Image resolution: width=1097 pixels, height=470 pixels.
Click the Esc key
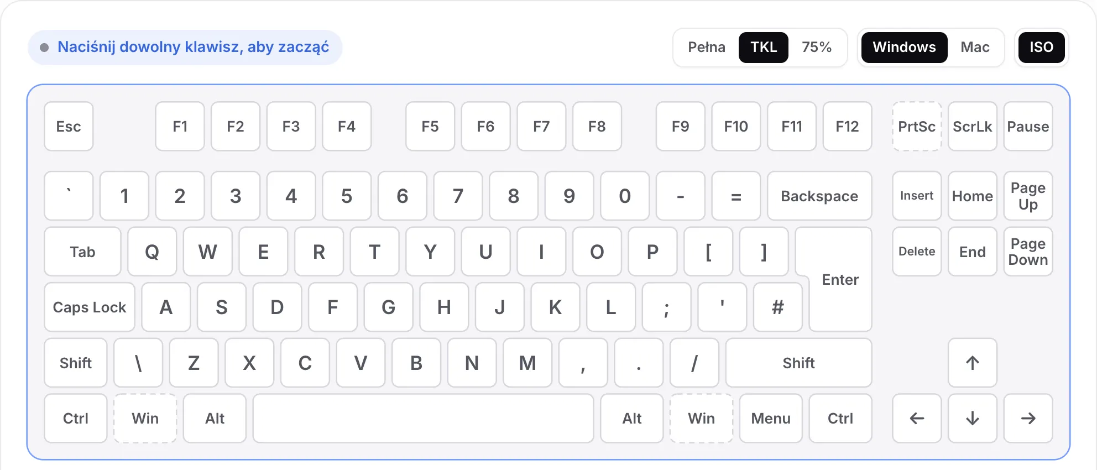69,126
